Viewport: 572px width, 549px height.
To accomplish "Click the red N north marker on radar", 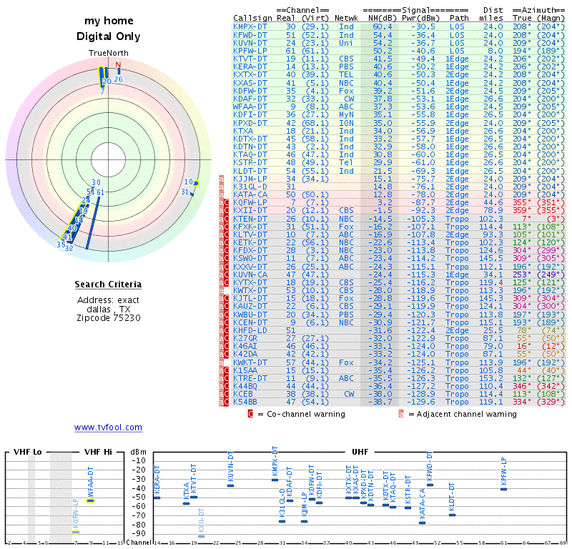I will point(118,64).
